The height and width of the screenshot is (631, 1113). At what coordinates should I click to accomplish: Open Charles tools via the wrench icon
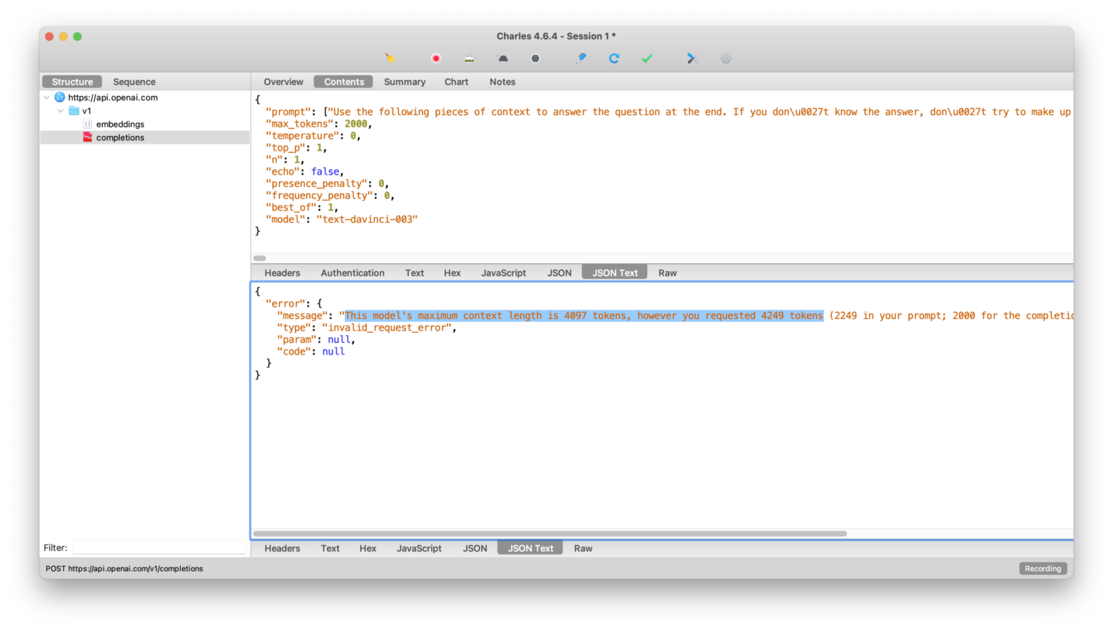click(x=692, y=58)
